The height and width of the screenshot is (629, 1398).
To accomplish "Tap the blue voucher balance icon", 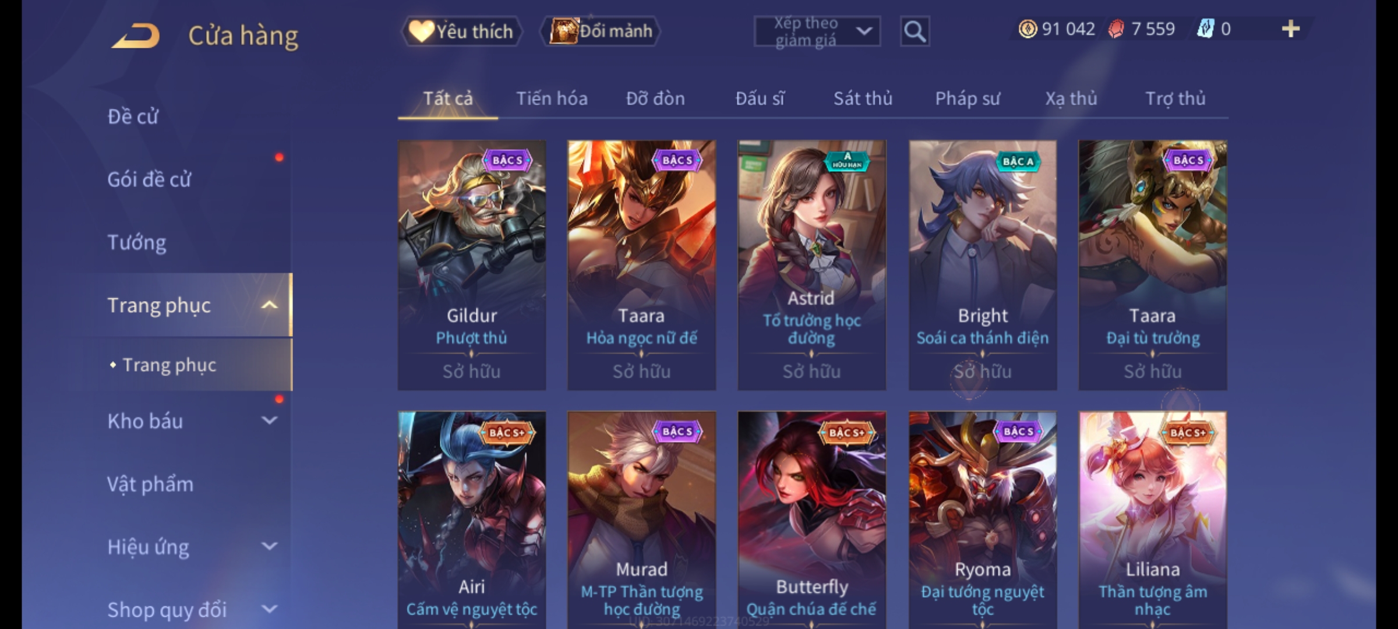I will [1205, 29].
